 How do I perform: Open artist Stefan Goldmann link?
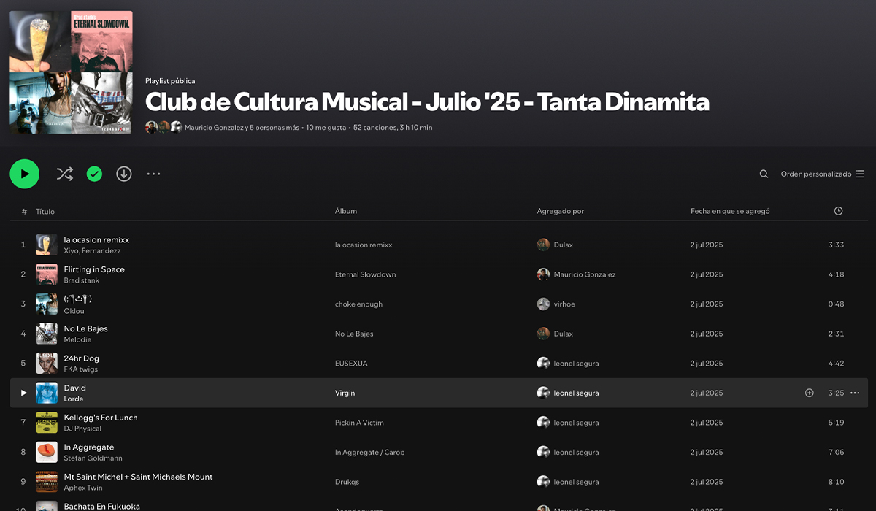tap(93, 458)
